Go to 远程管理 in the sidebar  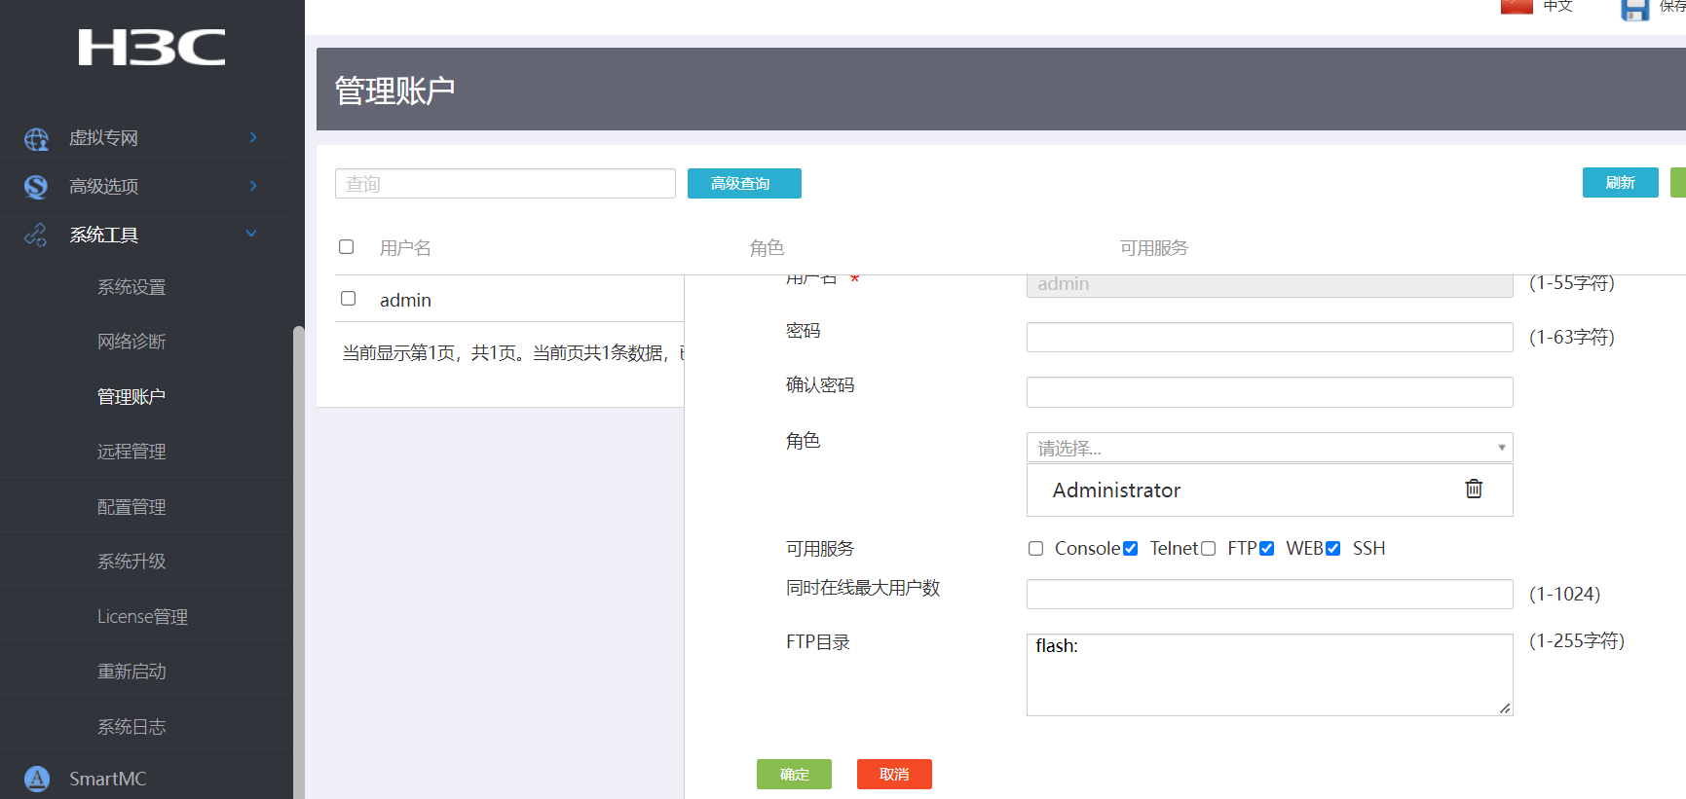point(131,452)
